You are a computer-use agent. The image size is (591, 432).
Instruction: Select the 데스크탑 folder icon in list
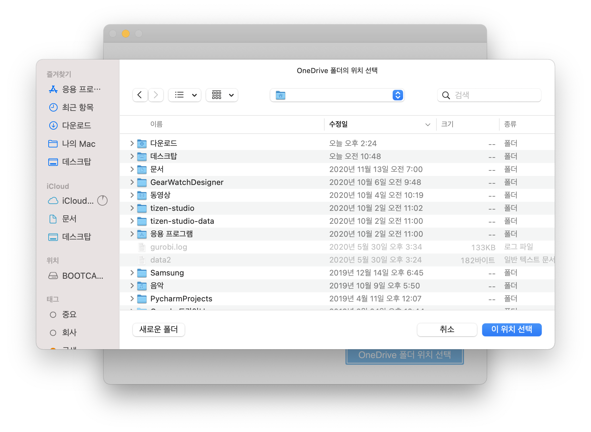[x=142, y=156]
